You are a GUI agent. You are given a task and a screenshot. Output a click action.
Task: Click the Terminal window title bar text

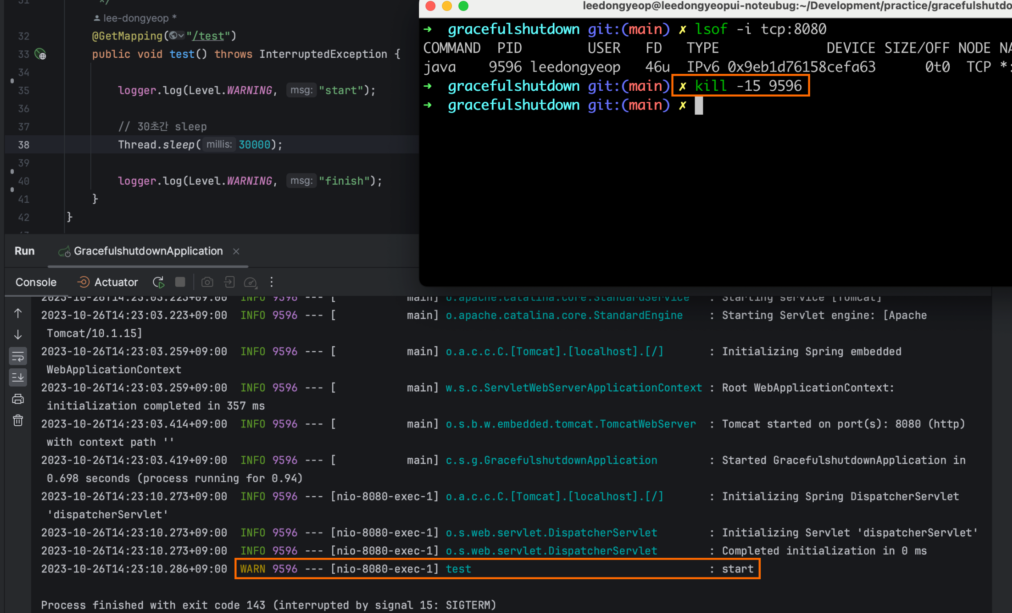(797, 6)
